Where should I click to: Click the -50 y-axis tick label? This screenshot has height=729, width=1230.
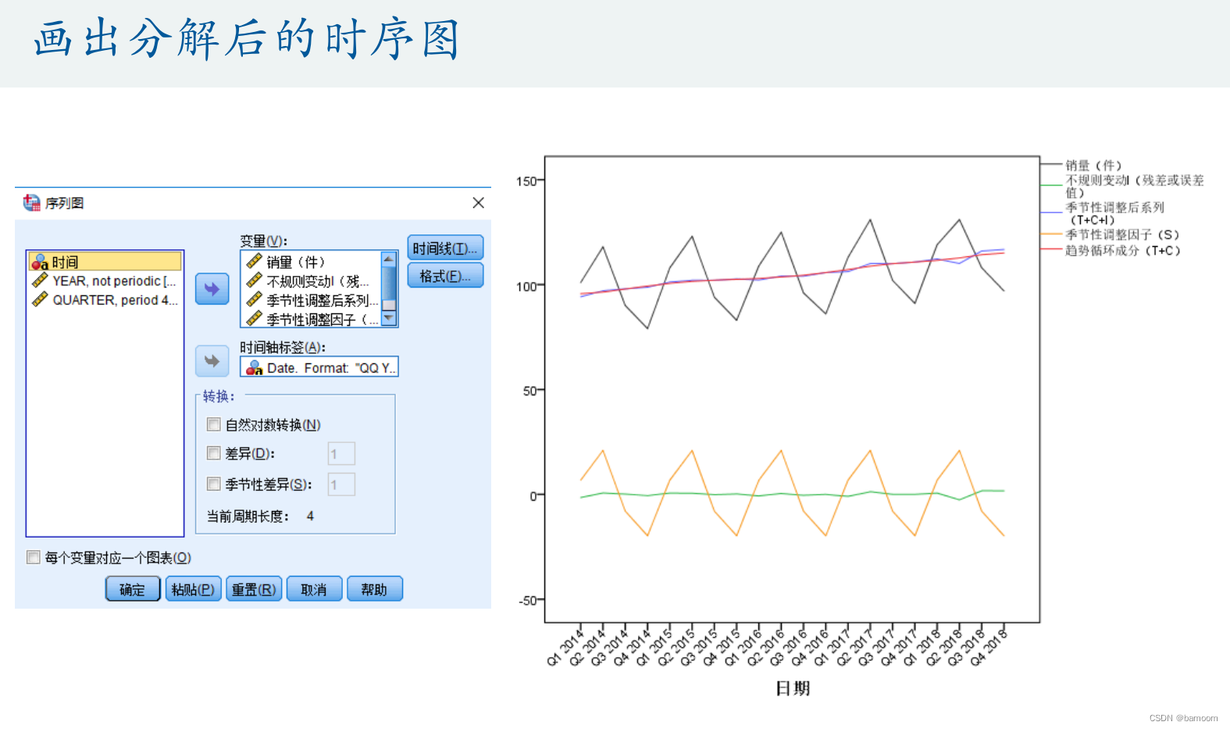[x=528, y=600]
